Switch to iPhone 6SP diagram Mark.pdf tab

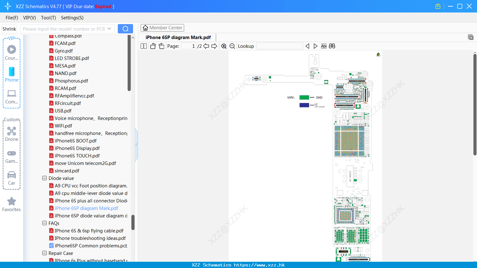pos(178,37)
